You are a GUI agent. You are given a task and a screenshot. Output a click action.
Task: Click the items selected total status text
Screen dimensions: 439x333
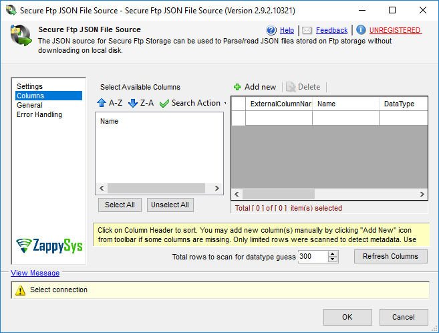pos(289,208)
